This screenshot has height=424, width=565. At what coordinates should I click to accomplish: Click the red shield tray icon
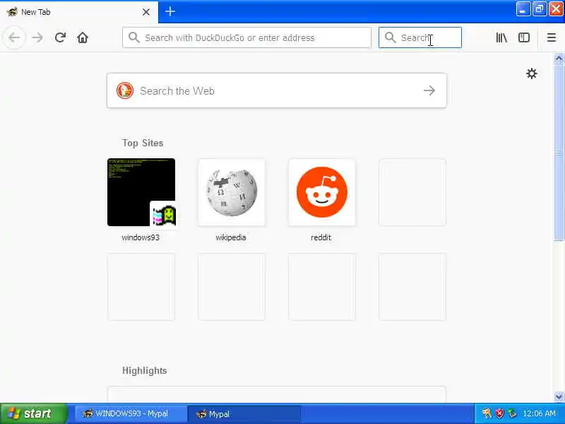499,413
